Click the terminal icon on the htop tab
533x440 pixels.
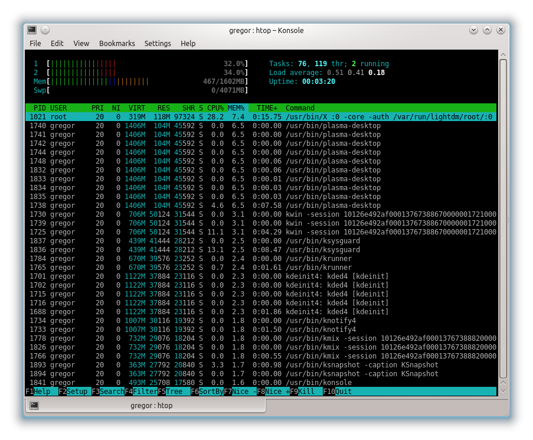click(x=34, y=405)
